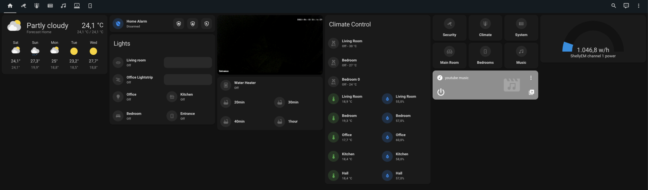Open the Main Room navigation button
648x190 pixels.
449,56
